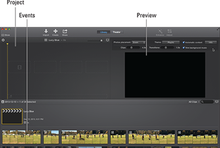Click the Share icon in toolbar
The width and height of the screenshot is (220, 148).
pos(65,31)
